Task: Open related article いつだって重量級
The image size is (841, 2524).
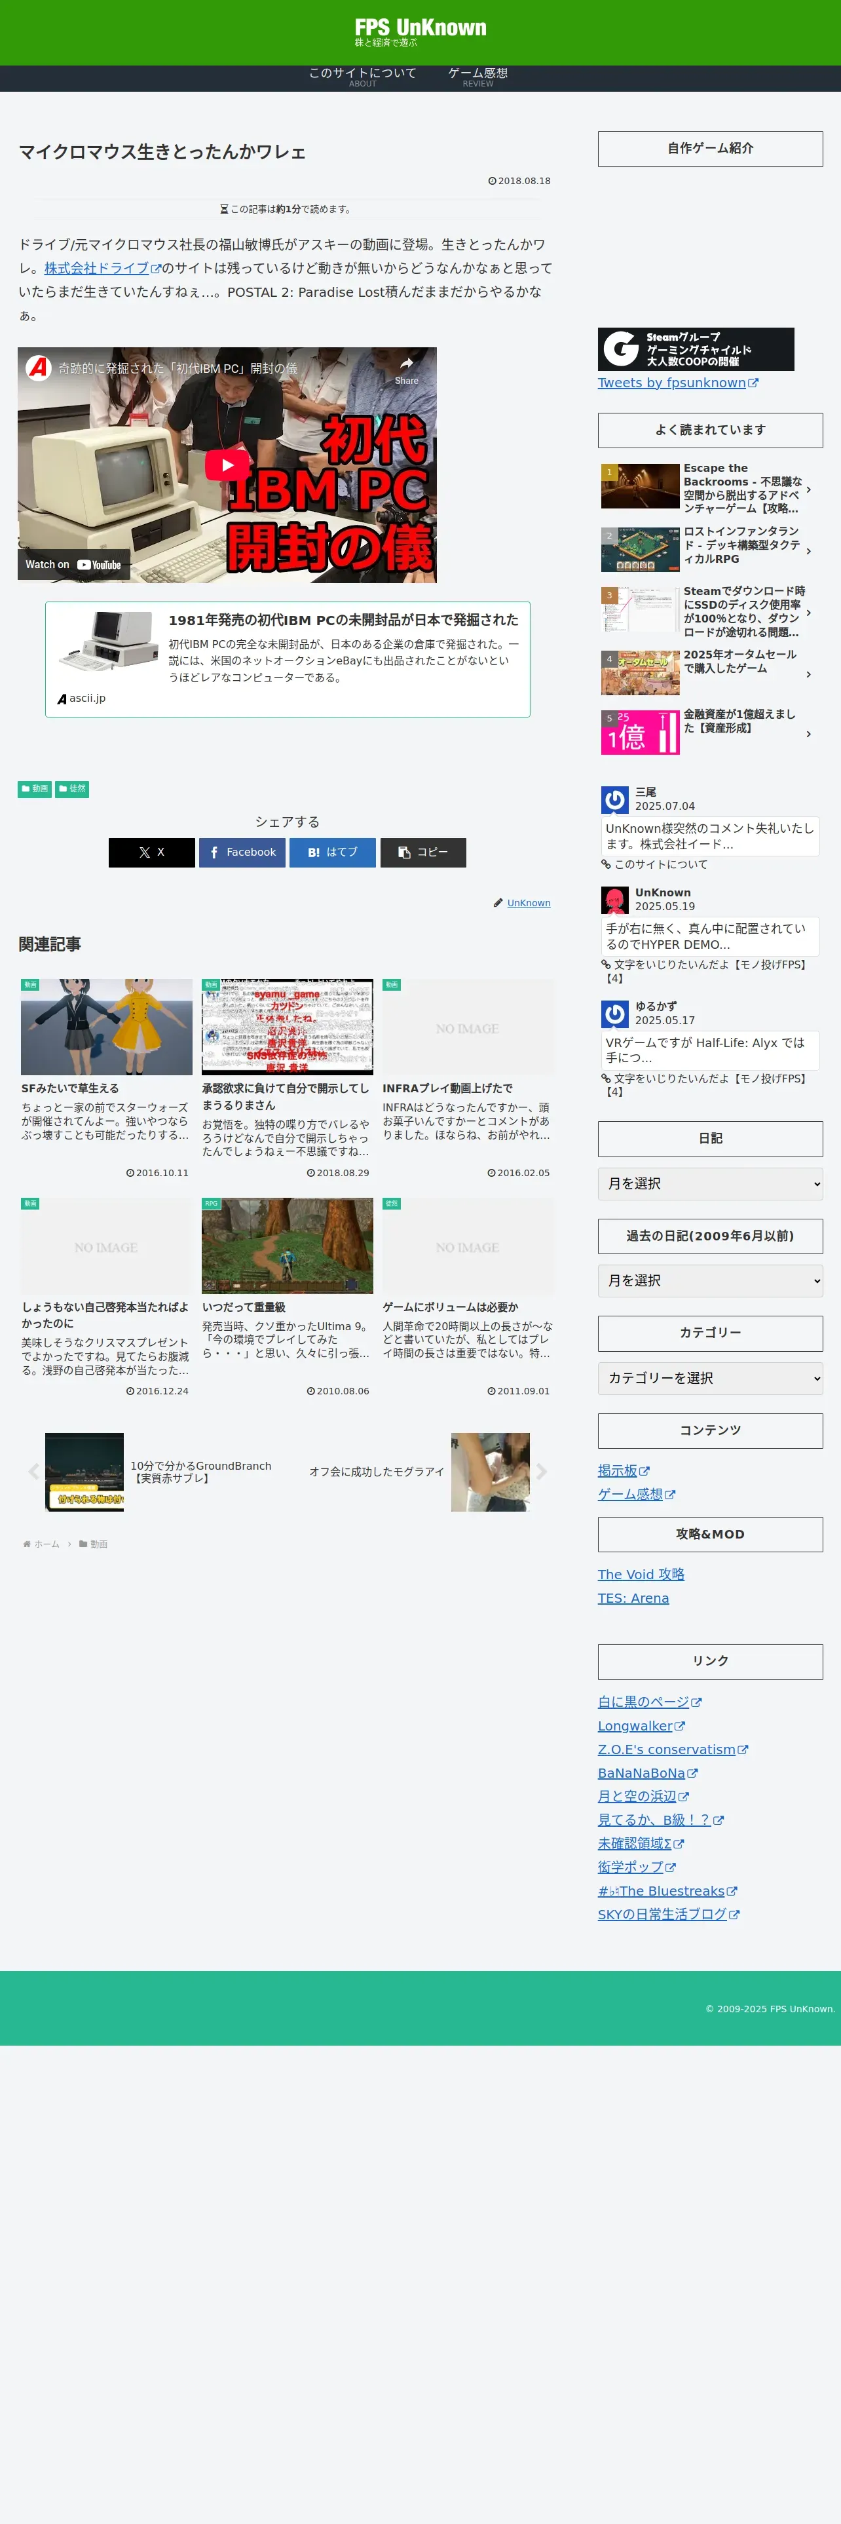Action: 288,1297
